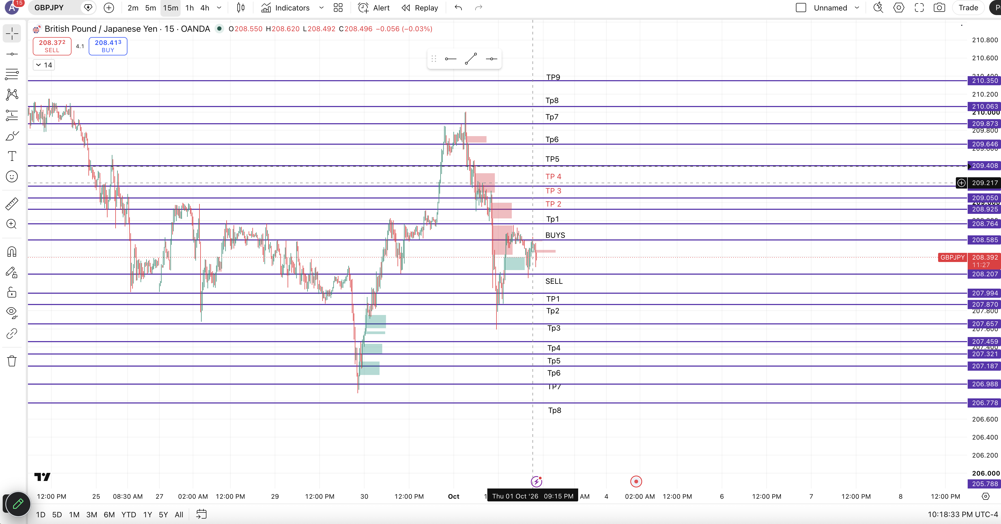This screenshot has height=524, width=1001.
Task: Switch to the 1h timeframe
Action: 190,8
